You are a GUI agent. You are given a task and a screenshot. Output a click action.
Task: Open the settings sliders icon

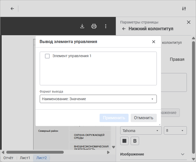coord(184,9)
